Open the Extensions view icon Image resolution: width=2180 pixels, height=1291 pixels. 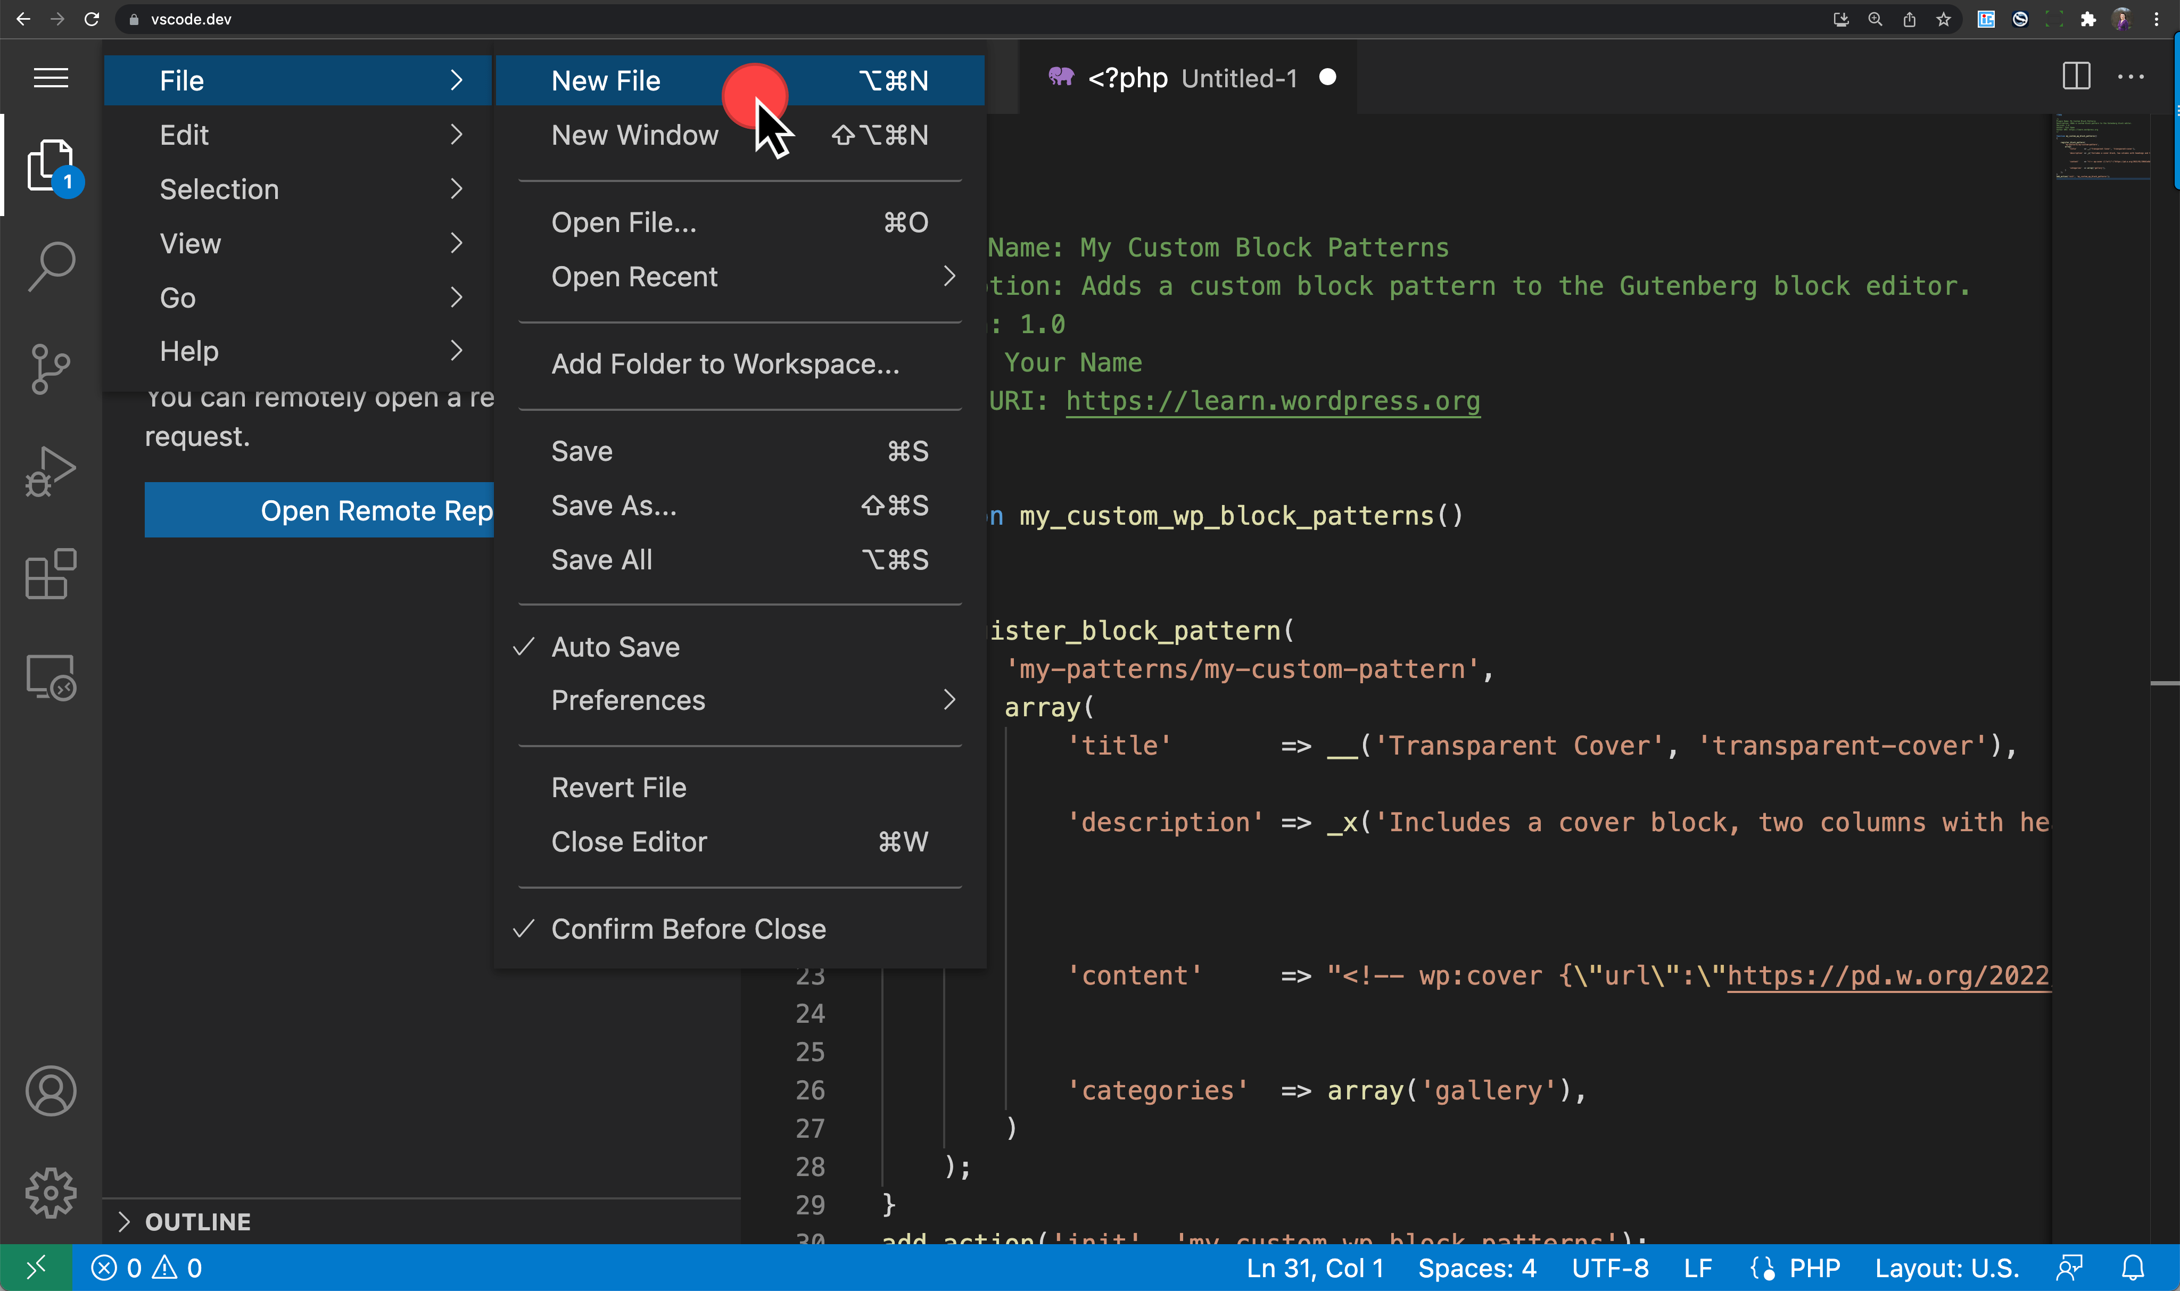[51, 574]
